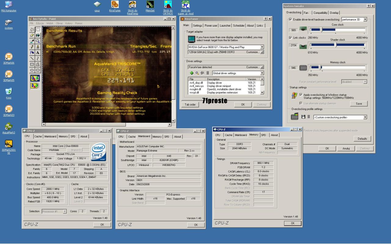Toggle Enable driver-level hardware overclocking

[x=290, y=20]
